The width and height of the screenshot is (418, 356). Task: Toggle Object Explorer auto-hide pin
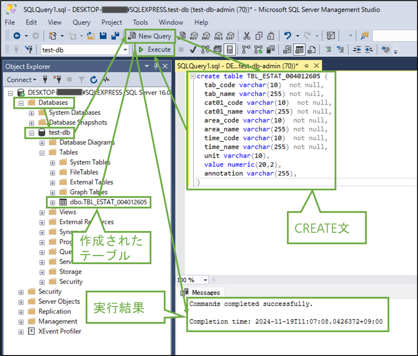(156, 66)
